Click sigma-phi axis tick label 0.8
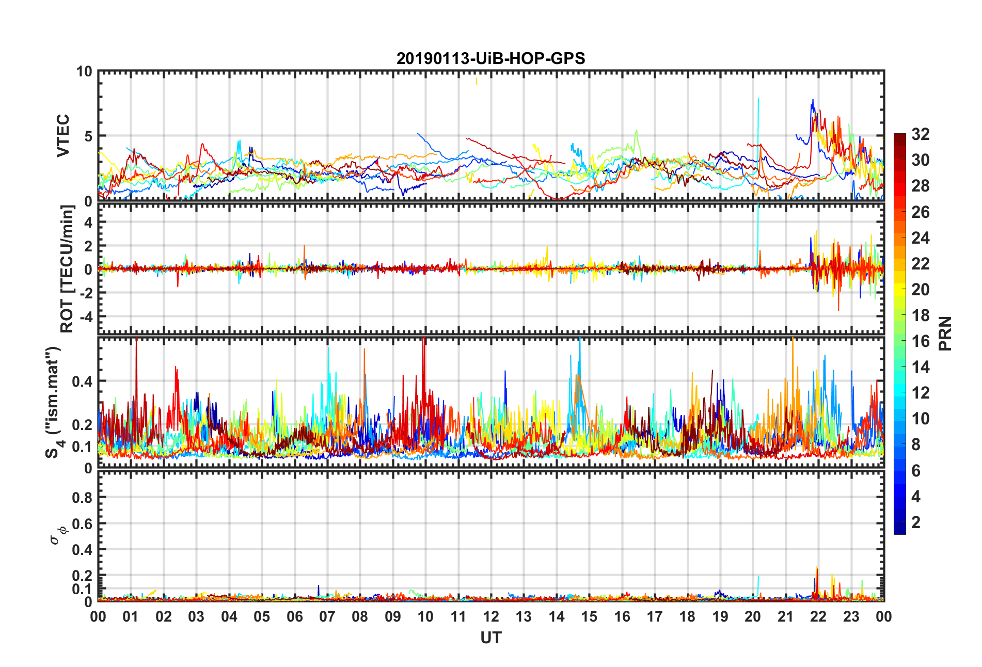982x667 pixels. click(x=83, y=498)
